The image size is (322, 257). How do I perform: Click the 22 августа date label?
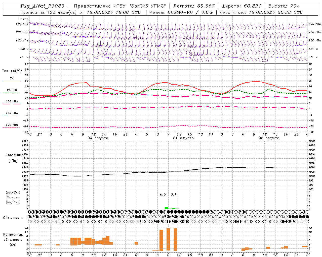pyautogui.click(x=269, y=138)
